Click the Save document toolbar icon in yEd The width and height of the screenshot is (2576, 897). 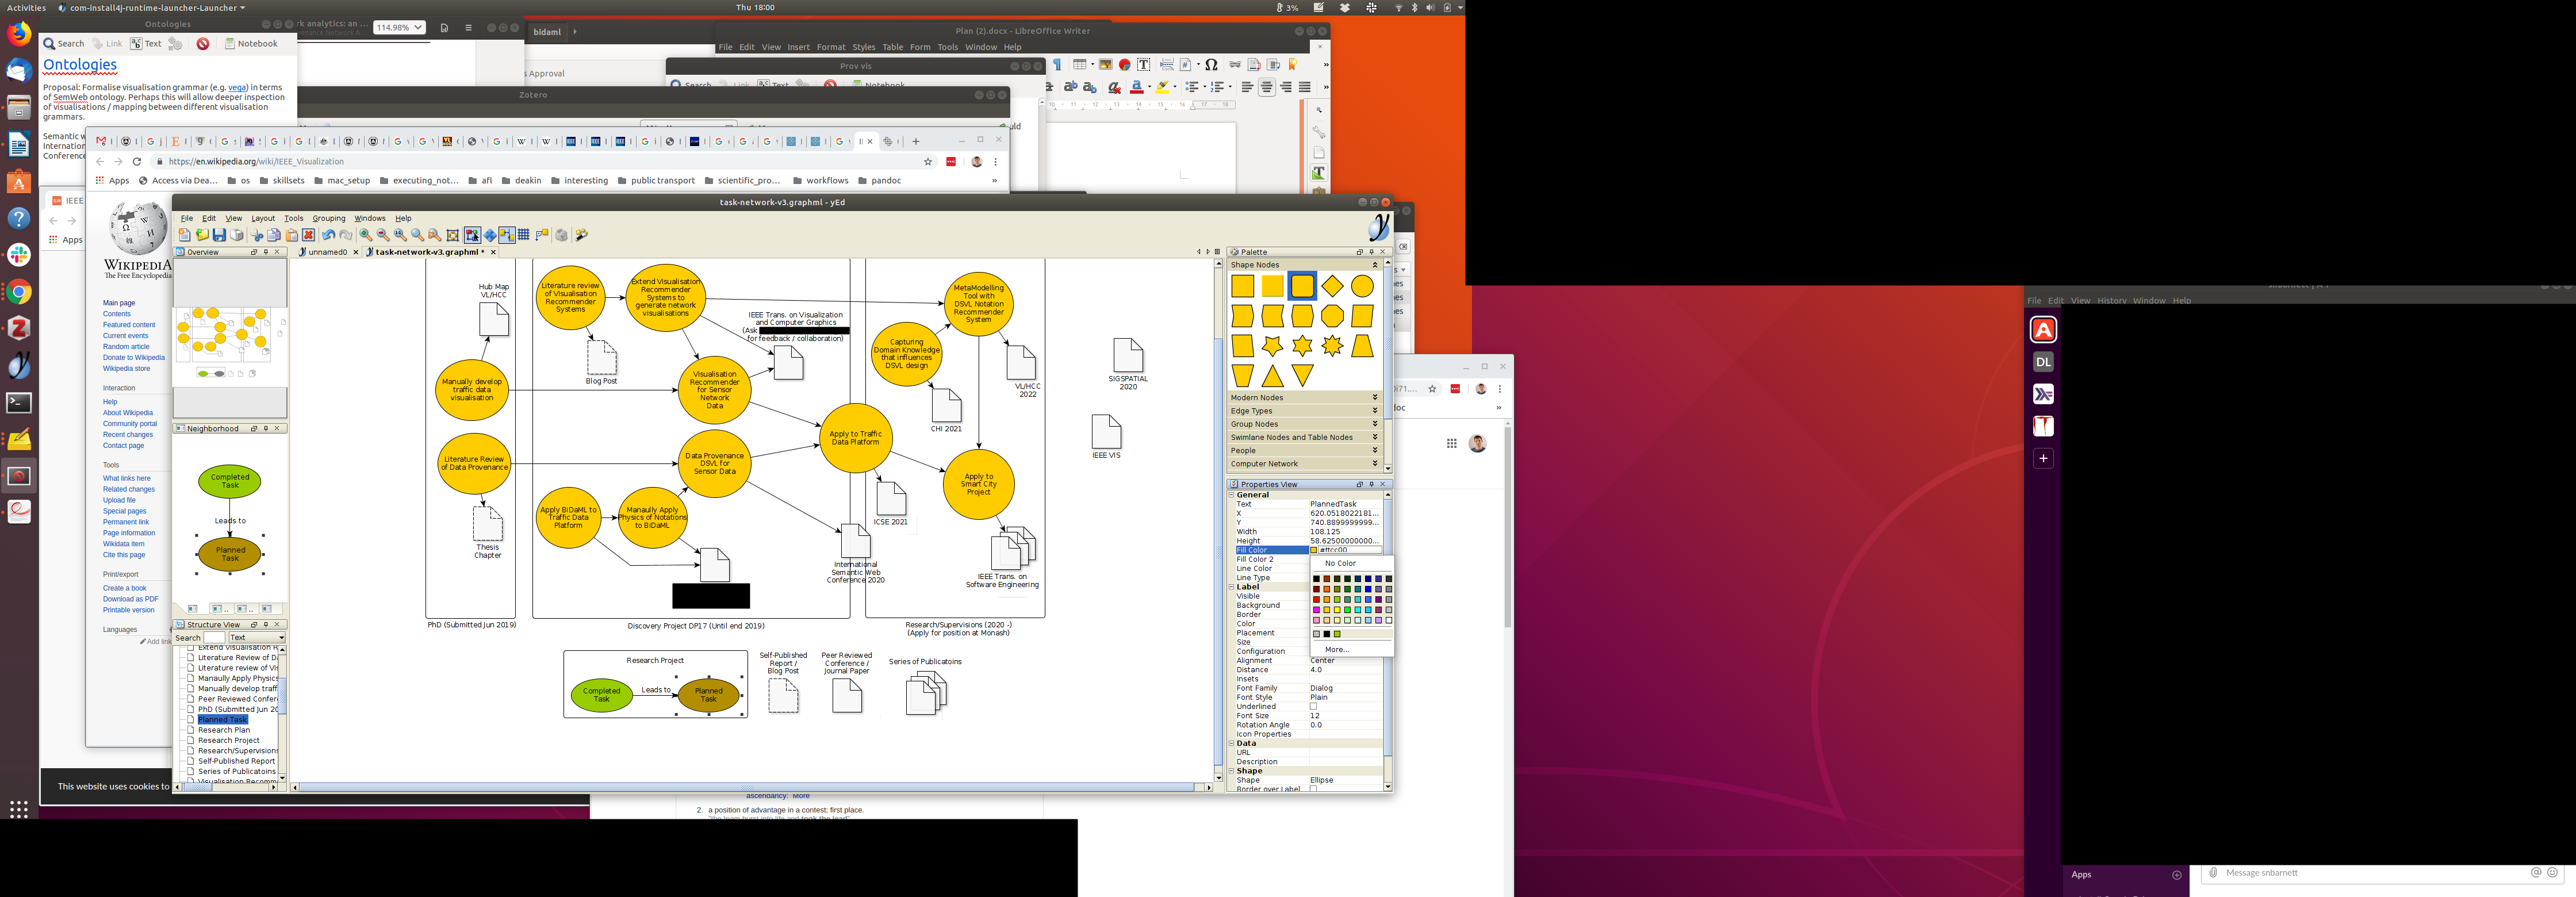click(x=219, y=235)
